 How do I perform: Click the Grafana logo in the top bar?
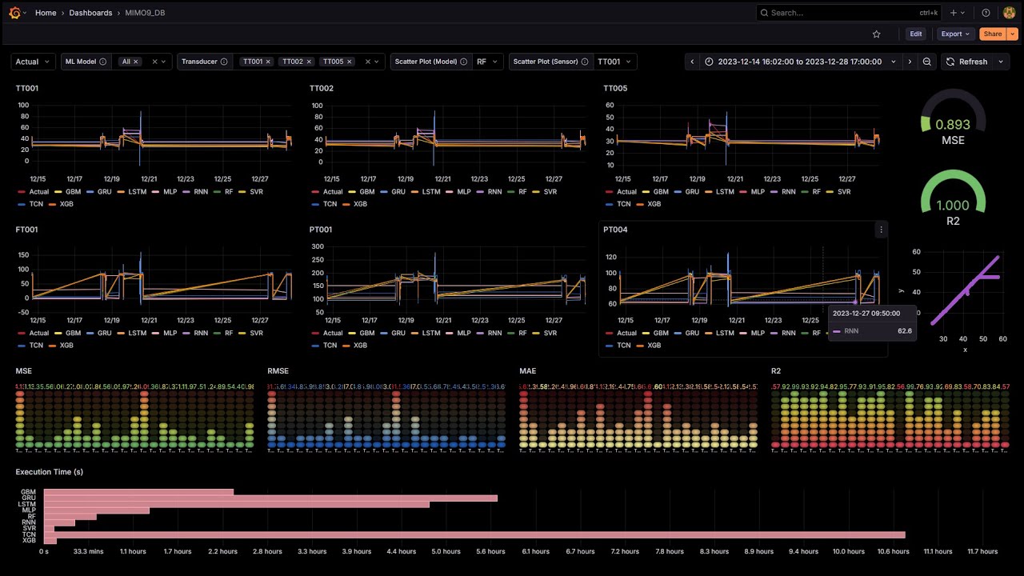tap(14, 13)
